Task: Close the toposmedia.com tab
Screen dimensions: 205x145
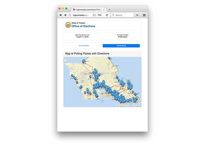Action: click(x=104, y=9)
